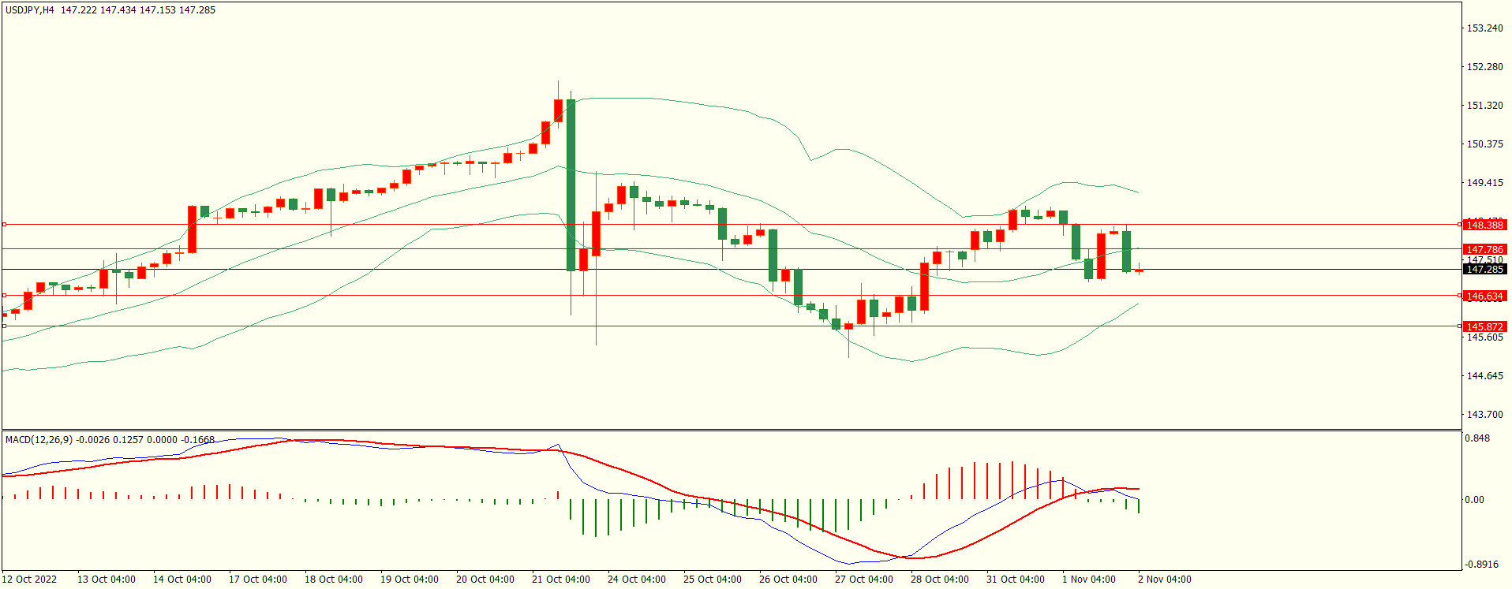Click the 151.320 price axis label
1512x589 pixels.
point(1484,106)
